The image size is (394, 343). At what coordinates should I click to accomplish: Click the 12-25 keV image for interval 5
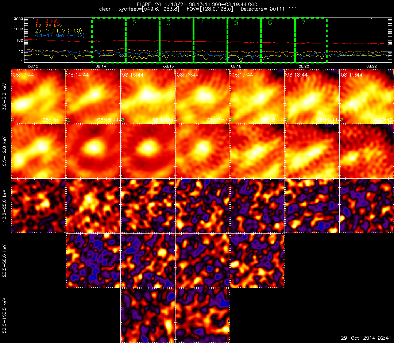point(257,206)
